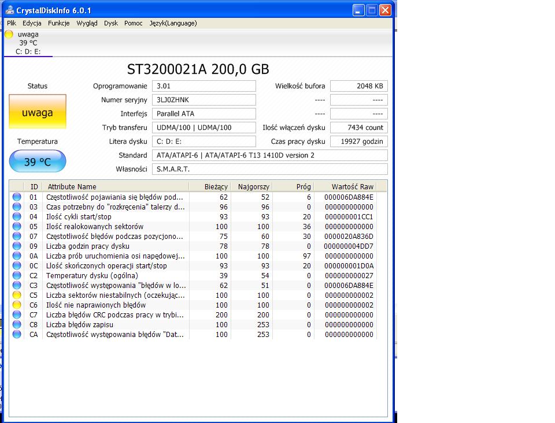This screenshot has height=423, width=555.
Task: Click the yellow uwaga health status button
Action: (38, 111)
